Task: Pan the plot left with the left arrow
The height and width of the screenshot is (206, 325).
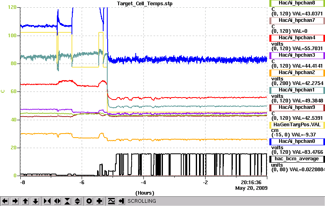Action: tap(5, 201)
